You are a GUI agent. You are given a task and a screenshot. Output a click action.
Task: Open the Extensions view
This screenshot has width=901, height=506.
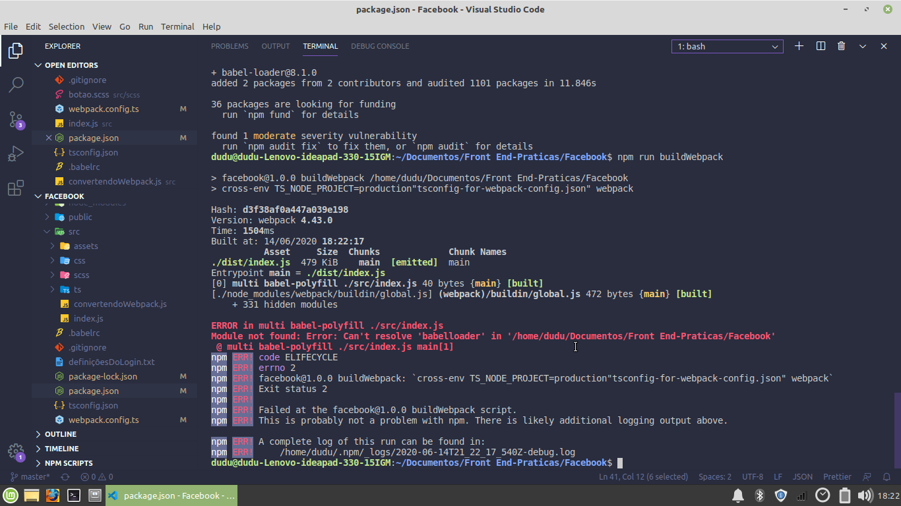[x=16, y=188]
